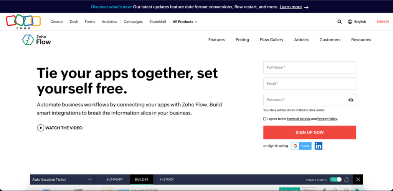Follow the Learn more link in banner
The width and height of the screenshot is (393, 191).
tap(291, 7)
